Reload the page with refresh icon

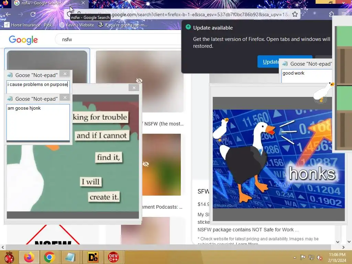pos(33,14)
